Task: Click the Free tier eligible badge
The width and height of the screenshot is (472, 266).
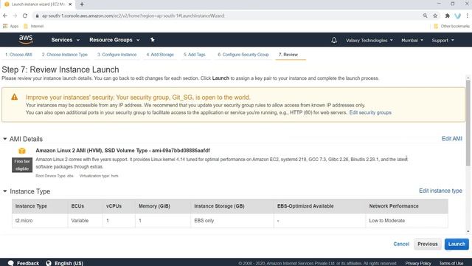Action: [22, 165]
